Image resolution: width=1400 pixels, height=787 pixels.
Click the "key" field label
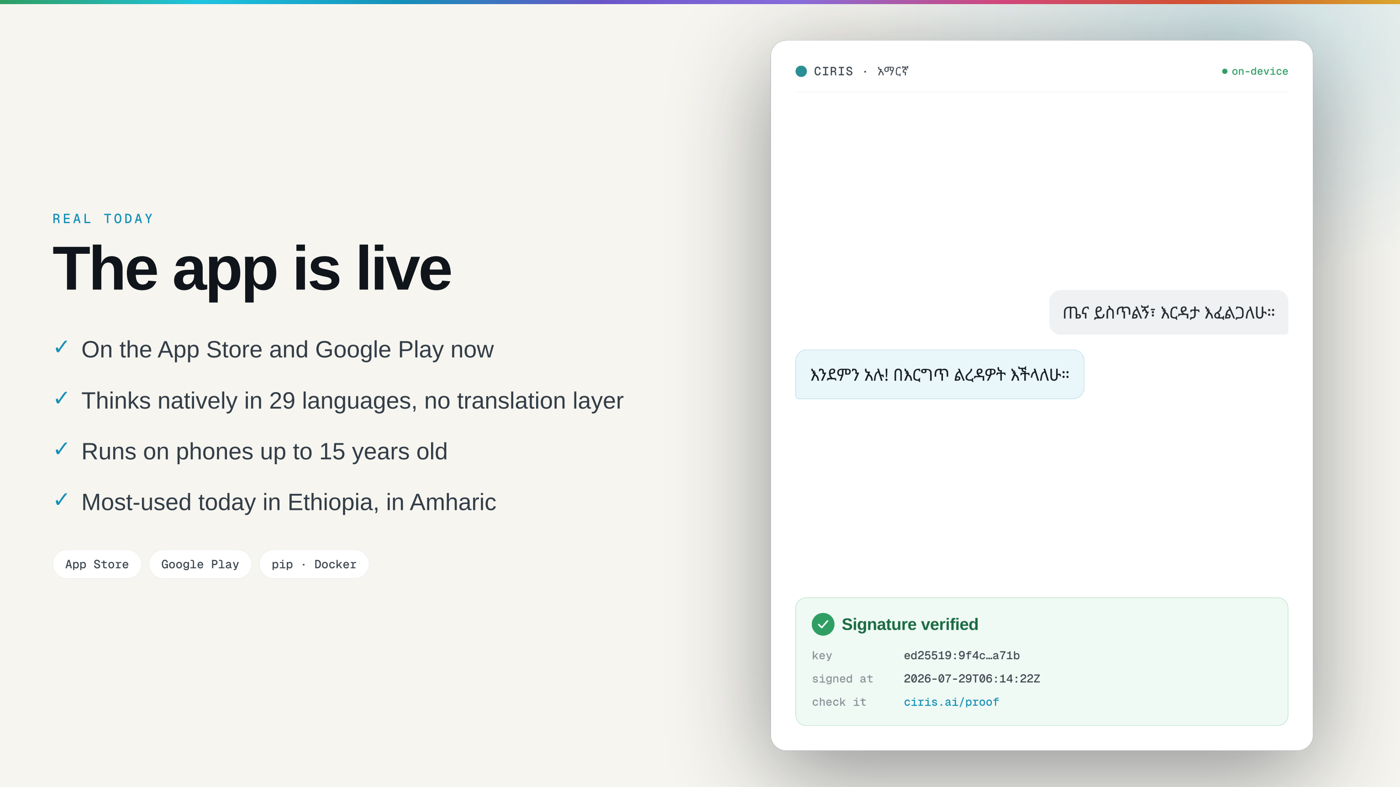pyautogui.click(x=822, y=656)
